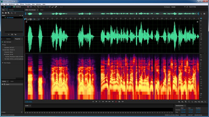209x117 pixels.
Task: Click the red Record button
Action: (116, 102)
